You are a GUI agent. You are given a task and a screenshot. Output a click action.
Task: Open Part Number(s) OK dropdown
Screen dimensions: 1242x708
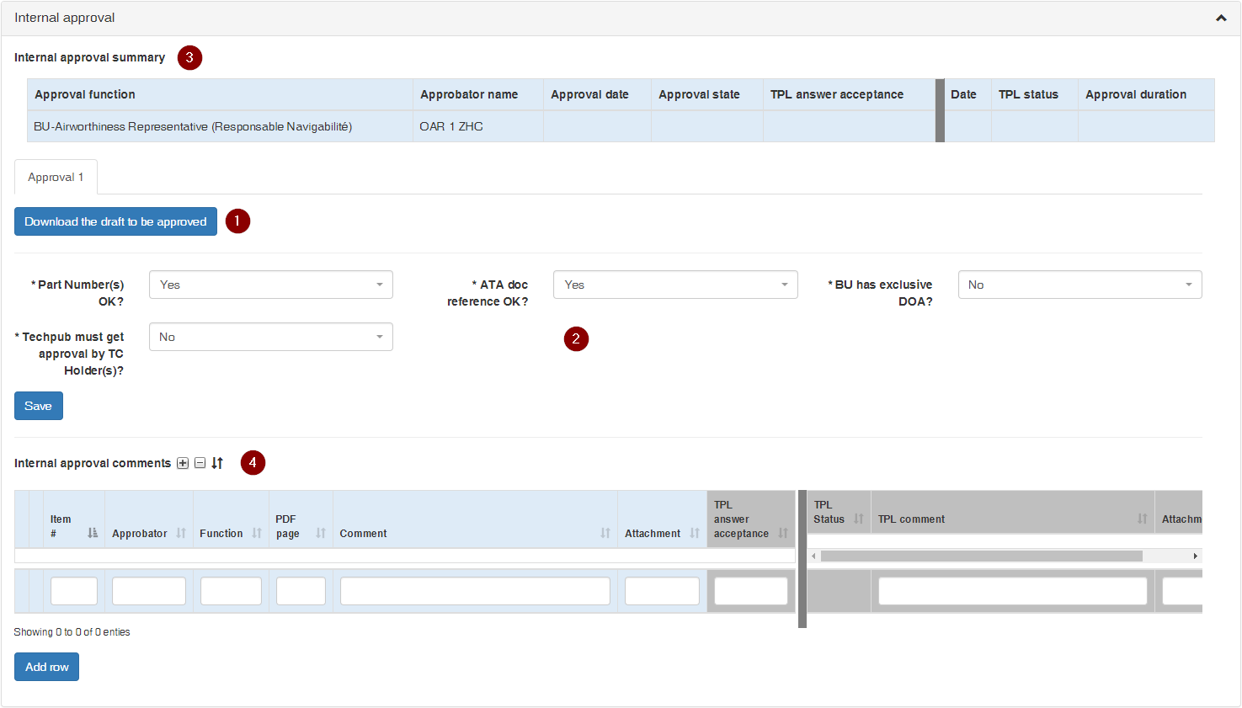tap(271, 285)
